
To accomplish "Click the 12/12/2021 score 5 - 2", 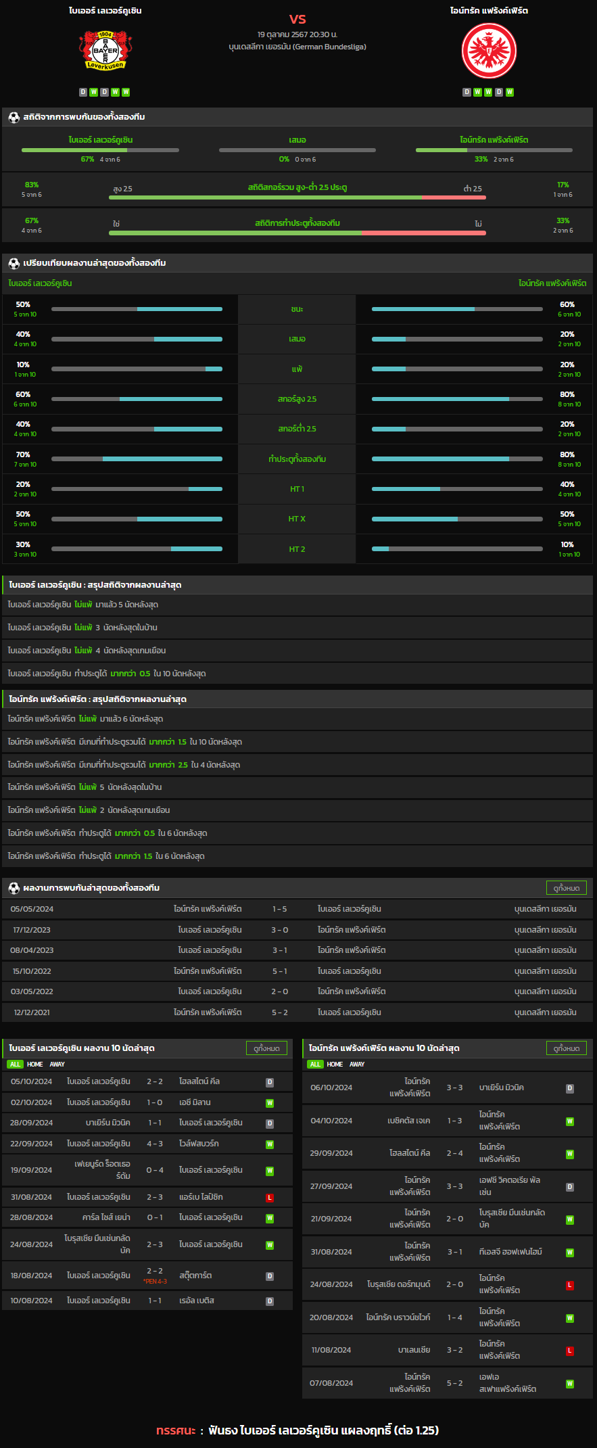I will tap(279, 1013).
